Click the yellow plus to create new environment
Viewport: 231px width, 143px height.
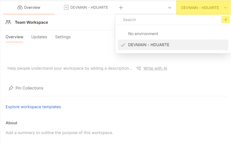point(225,20)
